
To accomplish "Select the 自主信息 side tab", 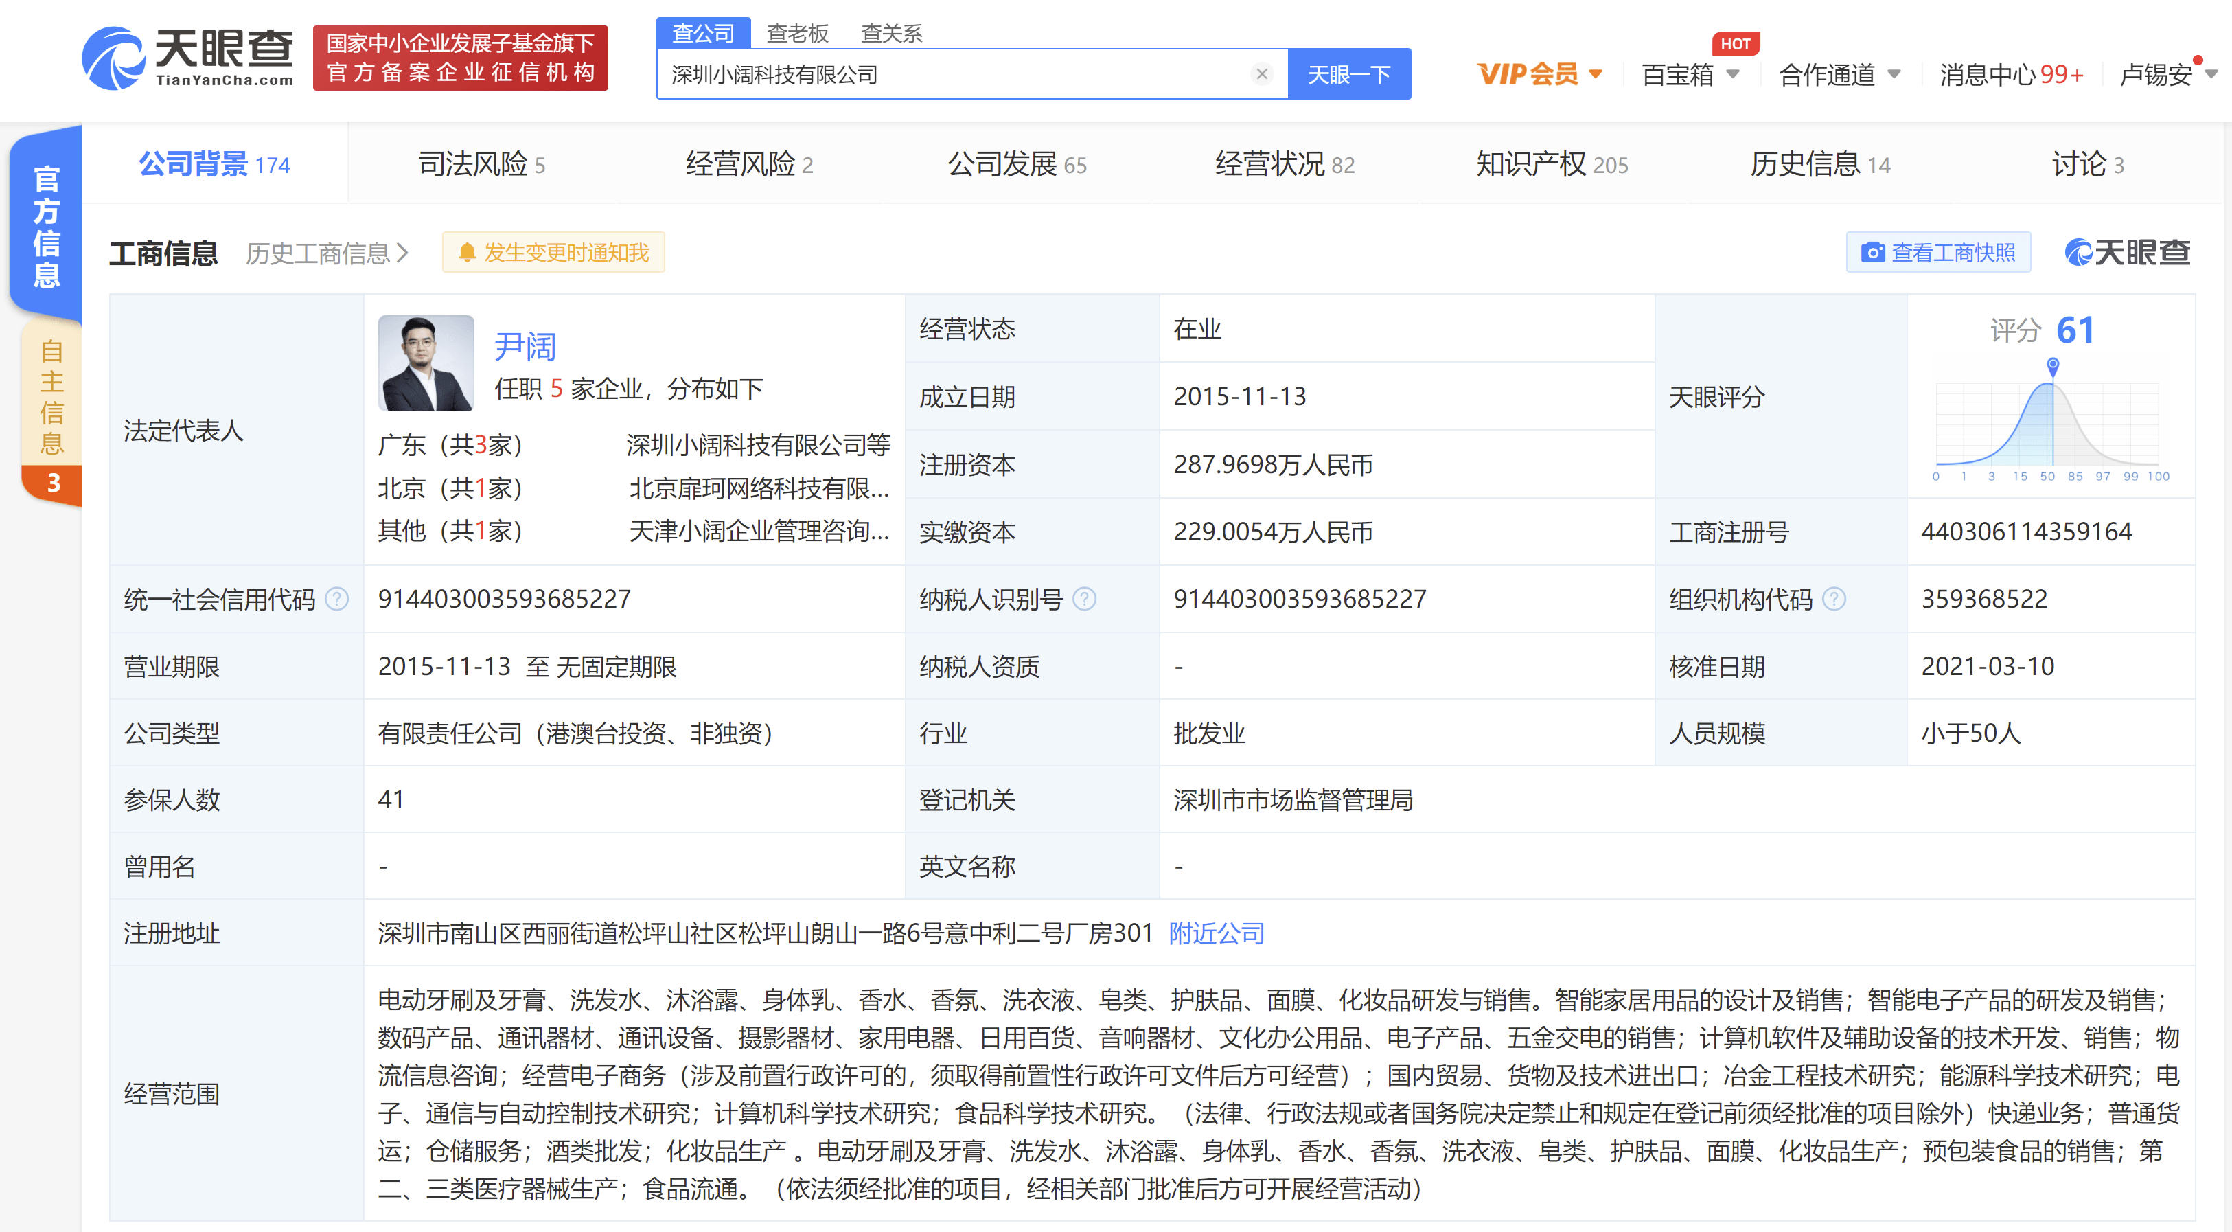I will (x=51, y=397).
